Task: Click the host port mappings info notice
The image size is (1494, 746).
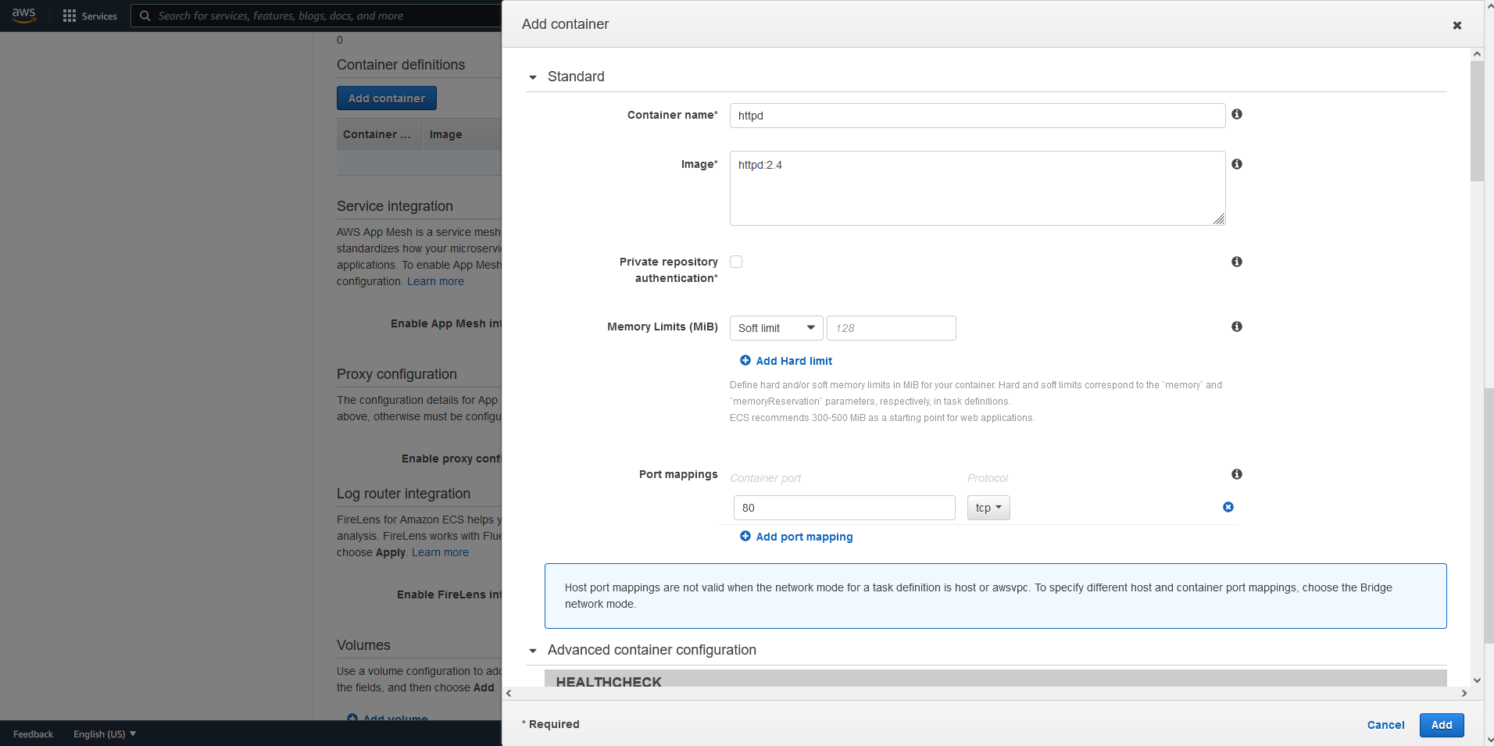Action: click(995, 596)
